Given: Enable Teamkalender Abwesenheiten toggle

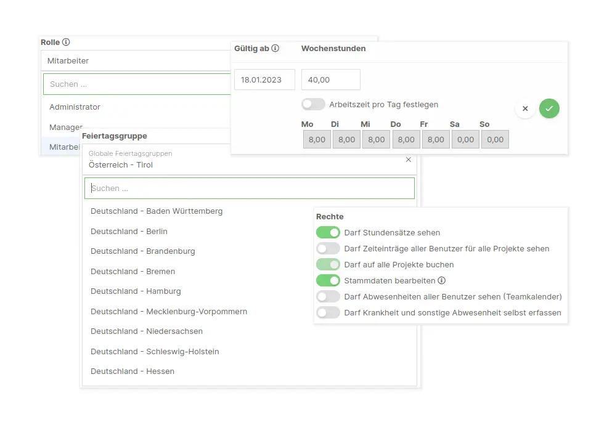Looking at the screenshot, I should (x=328, y=297).
